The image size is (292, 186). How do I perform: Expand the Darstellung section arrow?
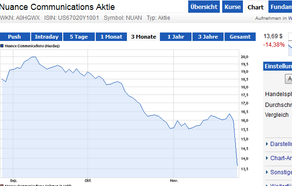pyautogui.click(x=267, y=144)
